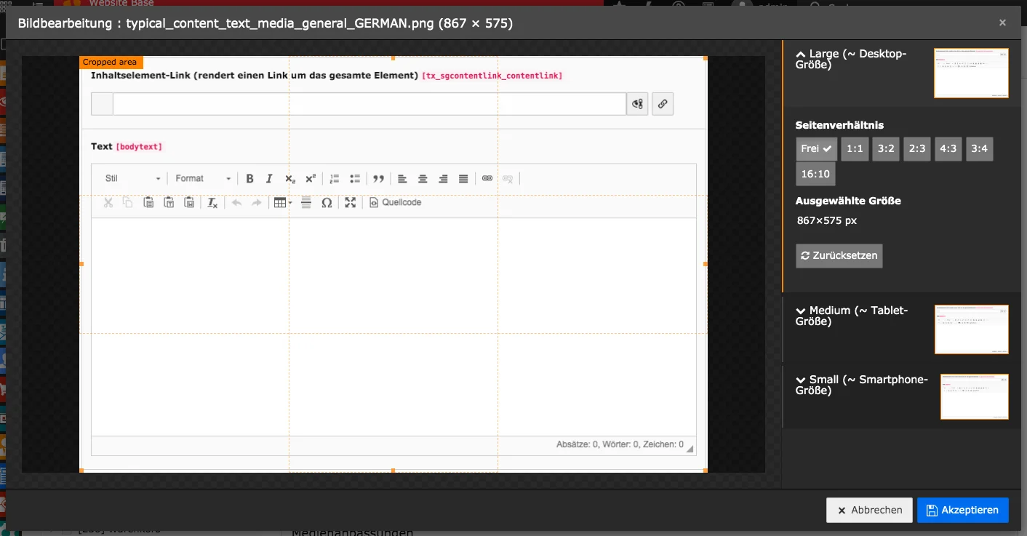Screen dimensions: 1027x536
Task: Open the Medium variant preview thumbnail
Action: 971,329
